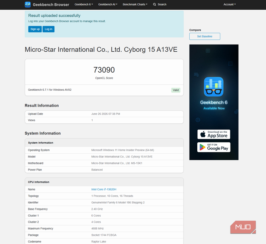Screen dimensions: 266x244
Task: Expand the Geekbench 6 dropdown menu
Action: click(84, 5)
